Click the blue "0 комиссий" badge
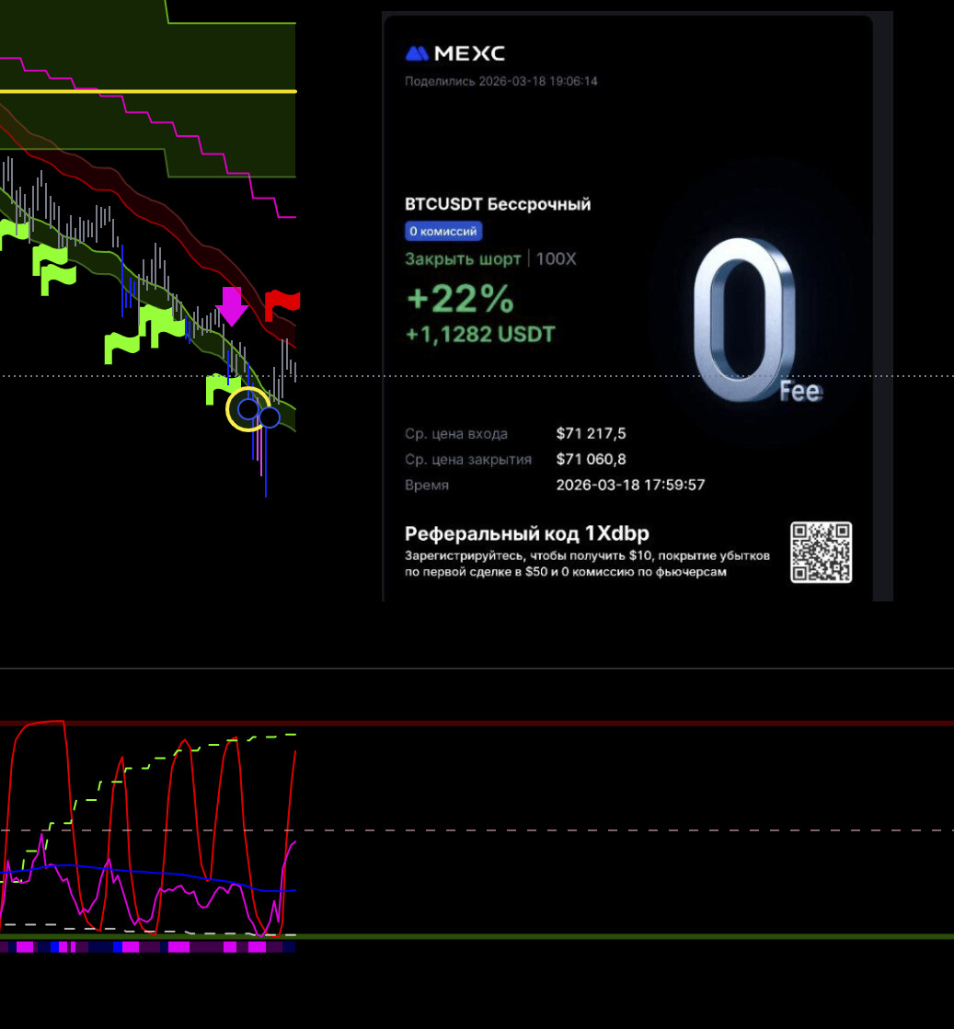The width and height of the screenshot is (954, 1029). point(443,232)
